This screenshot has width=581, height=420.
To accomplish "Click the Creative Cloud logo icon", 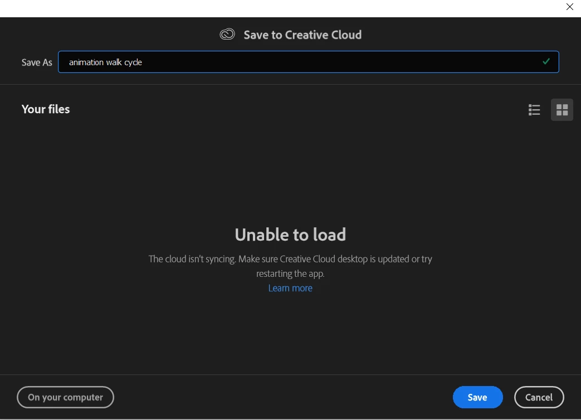I will (227, 35).
